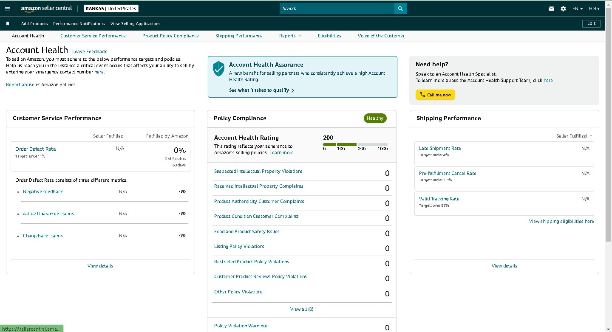Click the '0 of 3 orders' text

point(175,159)
